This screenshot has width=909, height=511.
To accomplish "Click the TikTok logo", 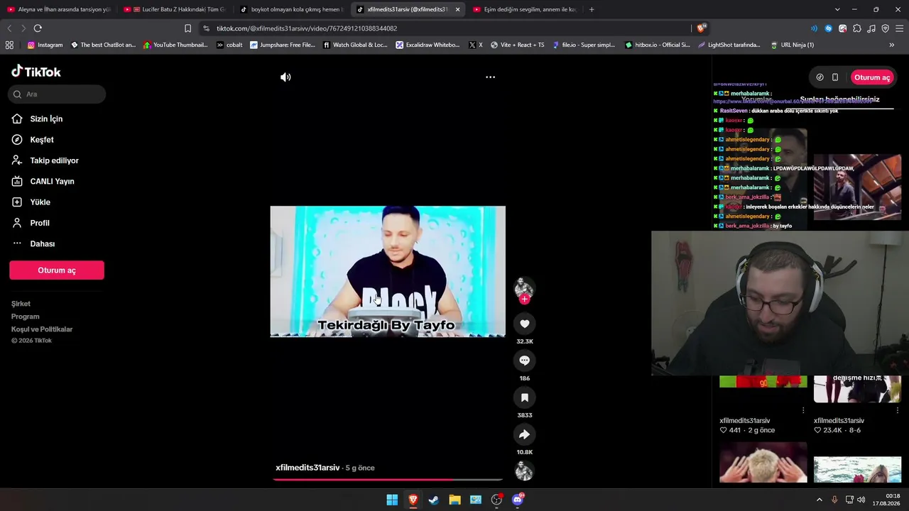I will coord(36,72).
